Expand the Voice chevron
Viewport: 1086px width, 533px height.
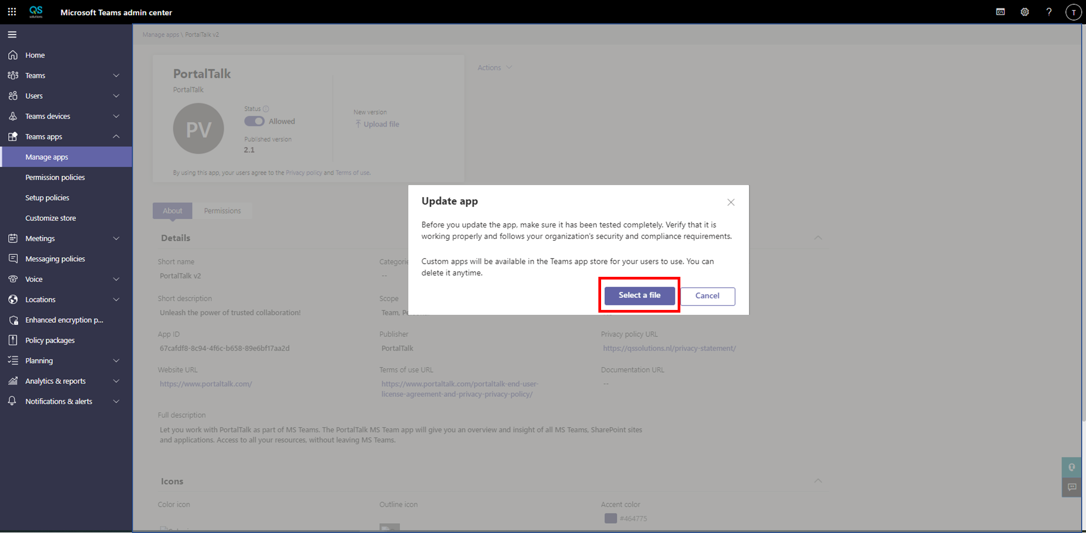[x=116, y=279]
